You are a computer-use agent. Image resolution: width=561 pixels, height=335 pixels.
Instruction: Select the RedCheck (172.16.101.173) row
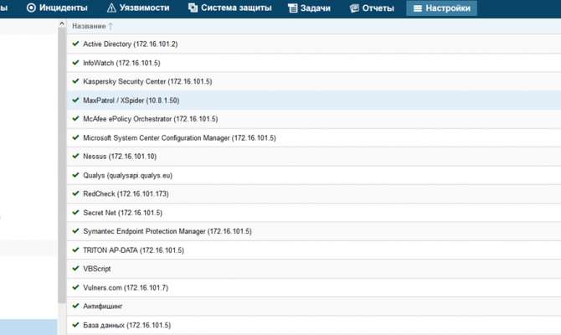tap(314, 194)
